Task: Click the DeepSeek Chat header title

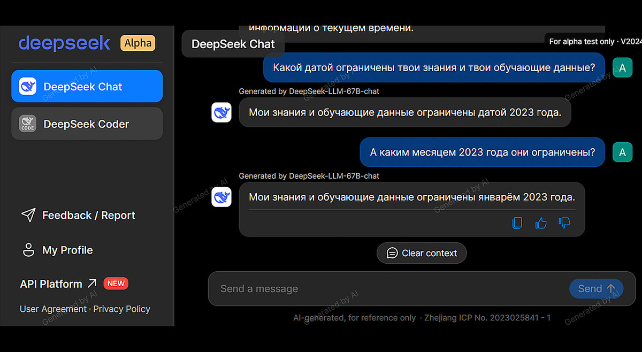Action: pos(233,44)
